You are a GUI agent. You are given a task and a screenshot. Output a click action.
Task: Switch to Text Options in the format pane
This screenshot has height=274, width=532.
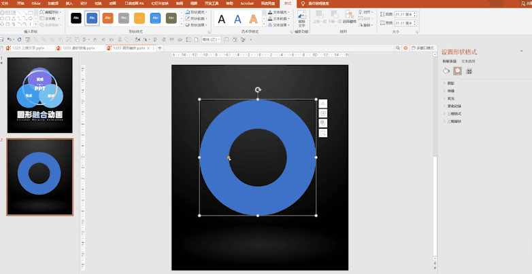(x=469, y=61)
